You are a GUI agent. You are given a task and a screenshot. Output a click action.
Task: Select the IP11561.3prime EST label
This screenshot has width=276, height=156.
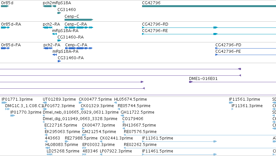coord(245,99)
